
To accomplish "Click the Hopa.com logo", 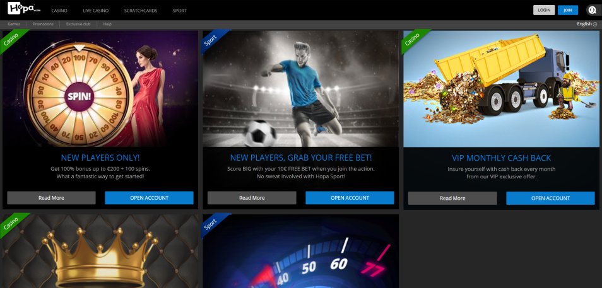I will pyautogui.click(x=24, y=8).
